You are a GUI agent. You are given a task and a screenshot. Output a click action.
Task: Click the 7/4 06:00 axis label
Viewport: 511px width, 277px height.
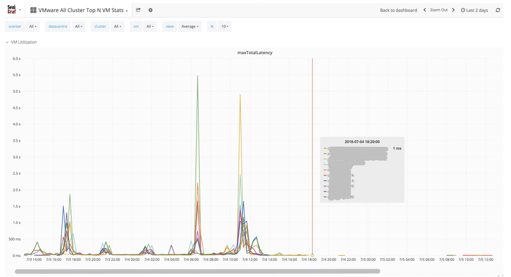click(191, 259)
